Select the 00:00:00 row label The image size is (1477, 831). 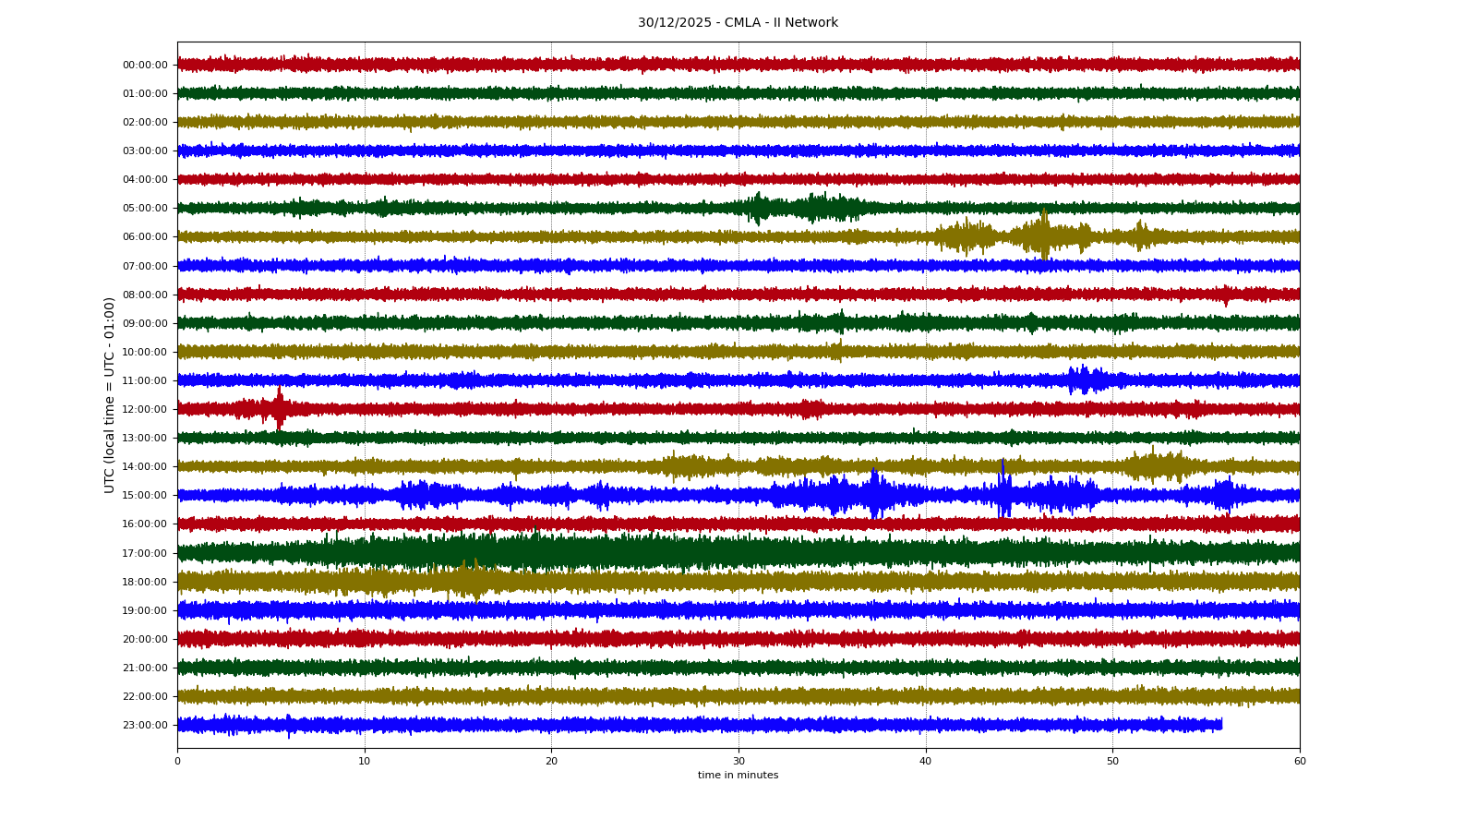145,65
